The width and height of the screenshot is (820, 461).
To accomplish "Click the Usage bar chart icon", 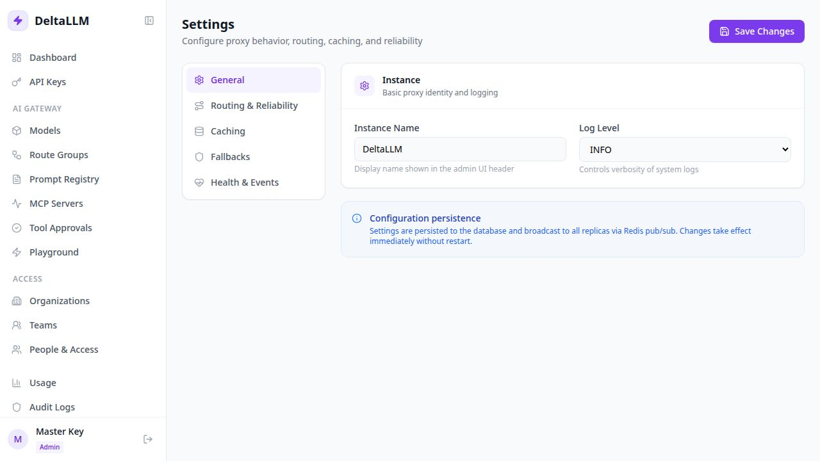I will click(17, 383).
